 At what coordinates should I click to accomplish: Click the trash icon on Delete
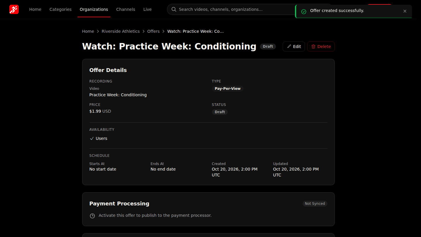pos(313,47)
